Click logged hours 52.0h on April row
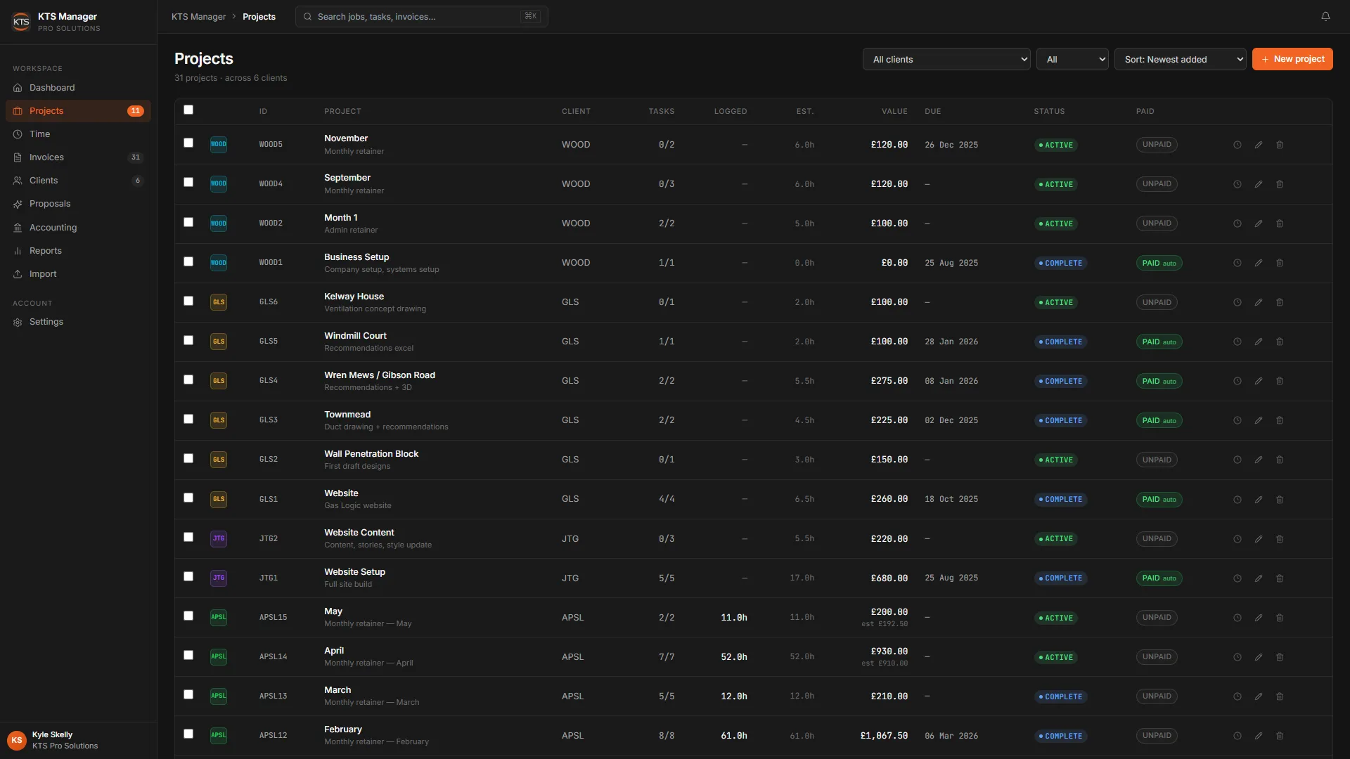This screenshot has width=1350, height=759. tap(734, 657)
